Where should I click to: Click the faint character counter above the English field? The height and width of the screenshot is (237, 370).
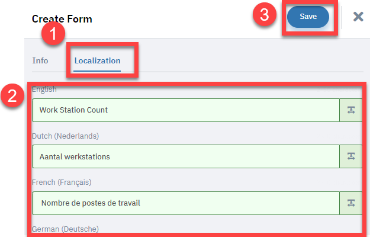(338, 89)
